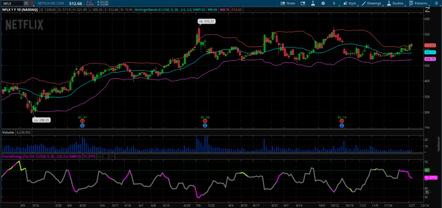Click the Hi: 575.37 price bubble
The image size is (442, 208).
pos(207,21)
